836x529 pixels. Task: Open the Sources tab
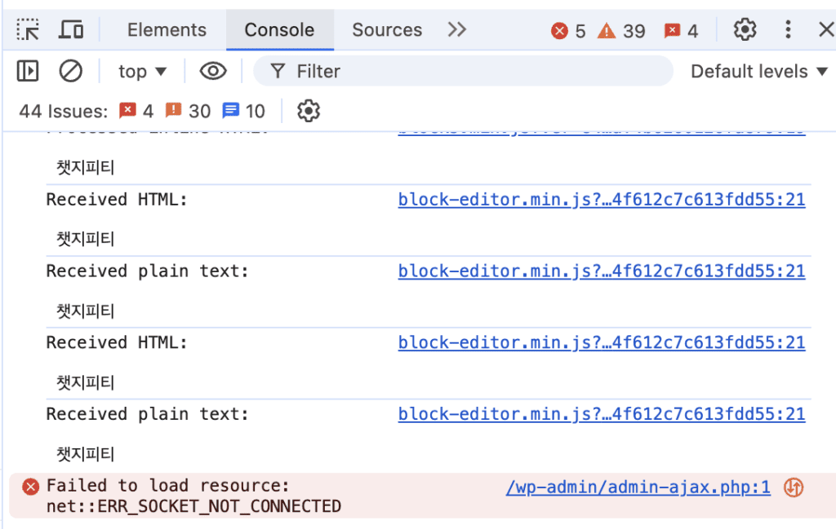387,30
